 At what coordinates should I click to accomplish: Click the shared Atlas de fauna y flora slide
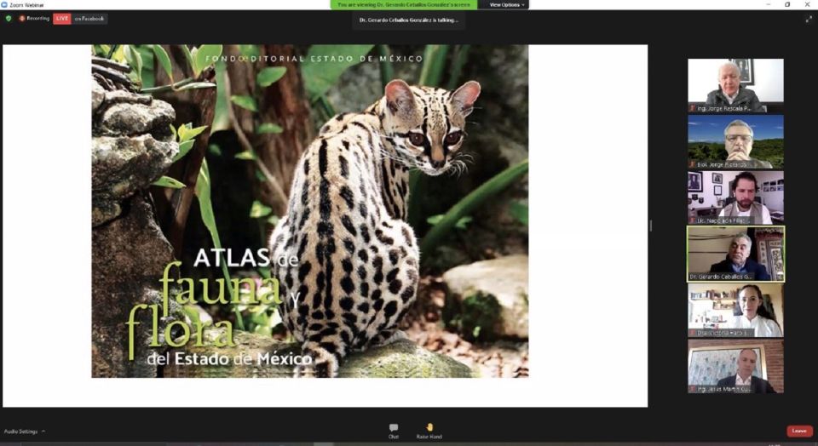coord(310,210)
